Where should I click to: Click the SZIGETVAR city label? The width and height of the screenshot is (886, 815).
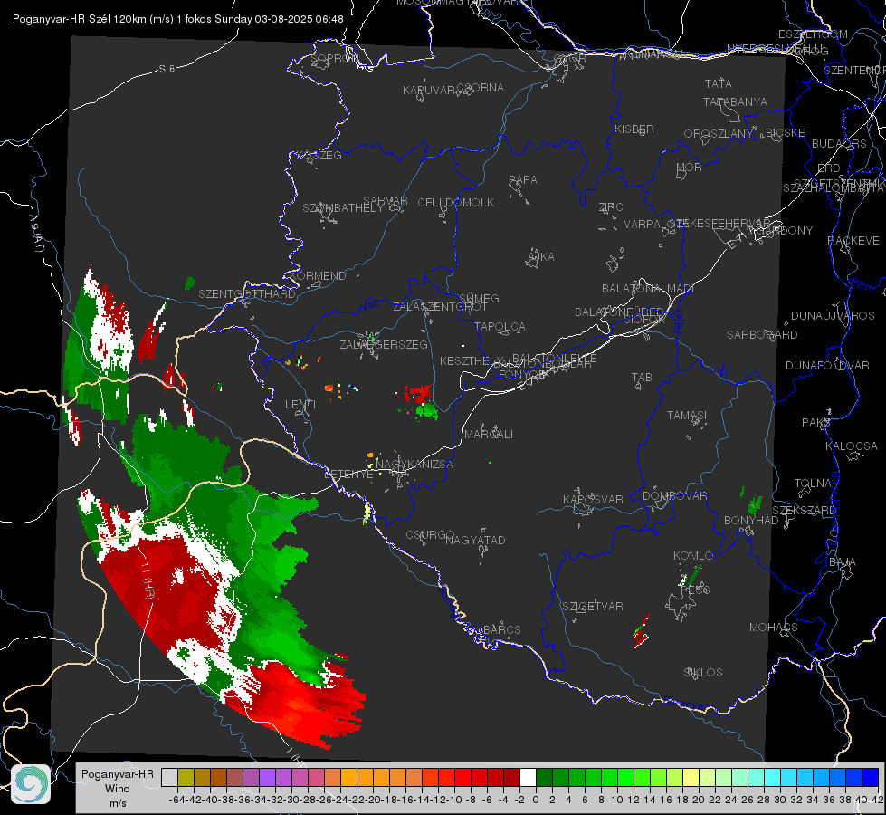[593, 607]
